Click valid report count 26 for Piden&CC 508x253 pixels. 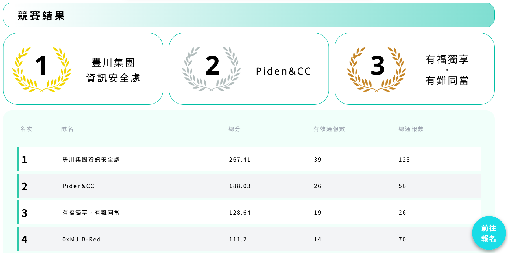(x=318, y=186)
